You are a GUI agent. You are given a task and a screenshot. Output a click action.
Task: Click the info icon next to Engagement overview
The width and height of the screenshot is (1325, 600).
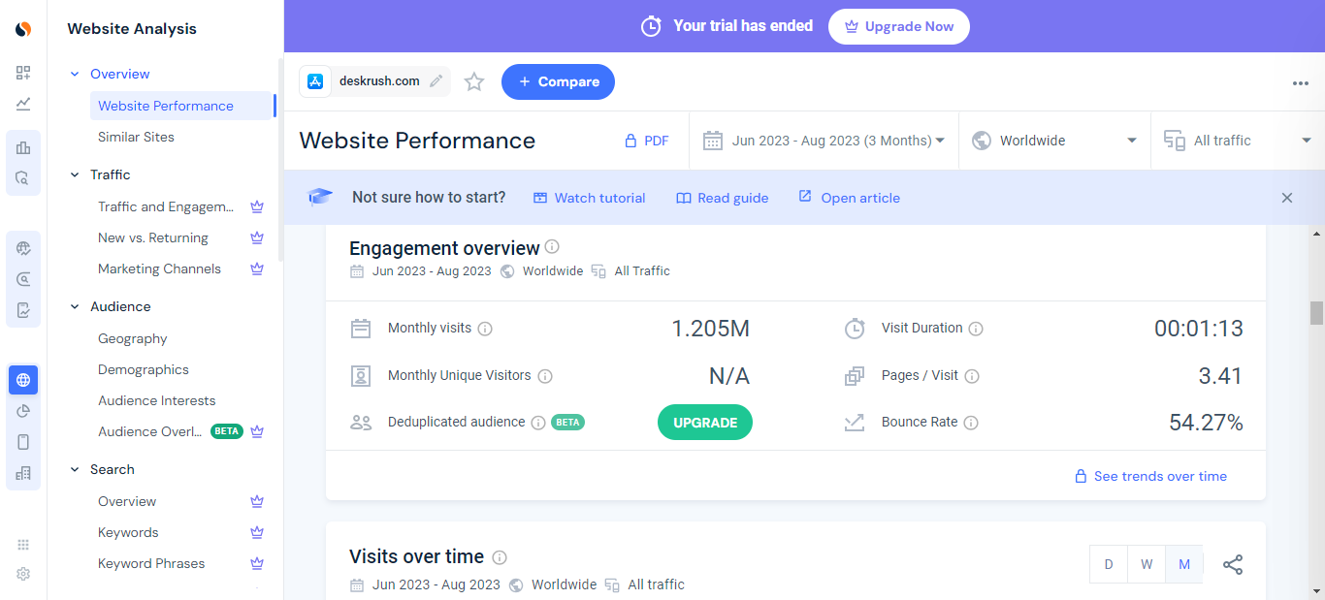552,247
